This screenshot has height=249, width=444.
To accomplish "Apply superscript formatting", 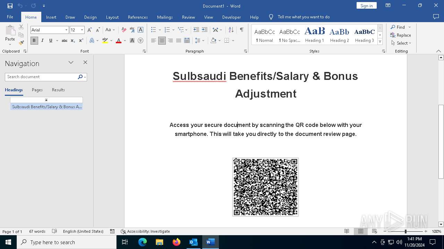I will (x=81, y=40).
